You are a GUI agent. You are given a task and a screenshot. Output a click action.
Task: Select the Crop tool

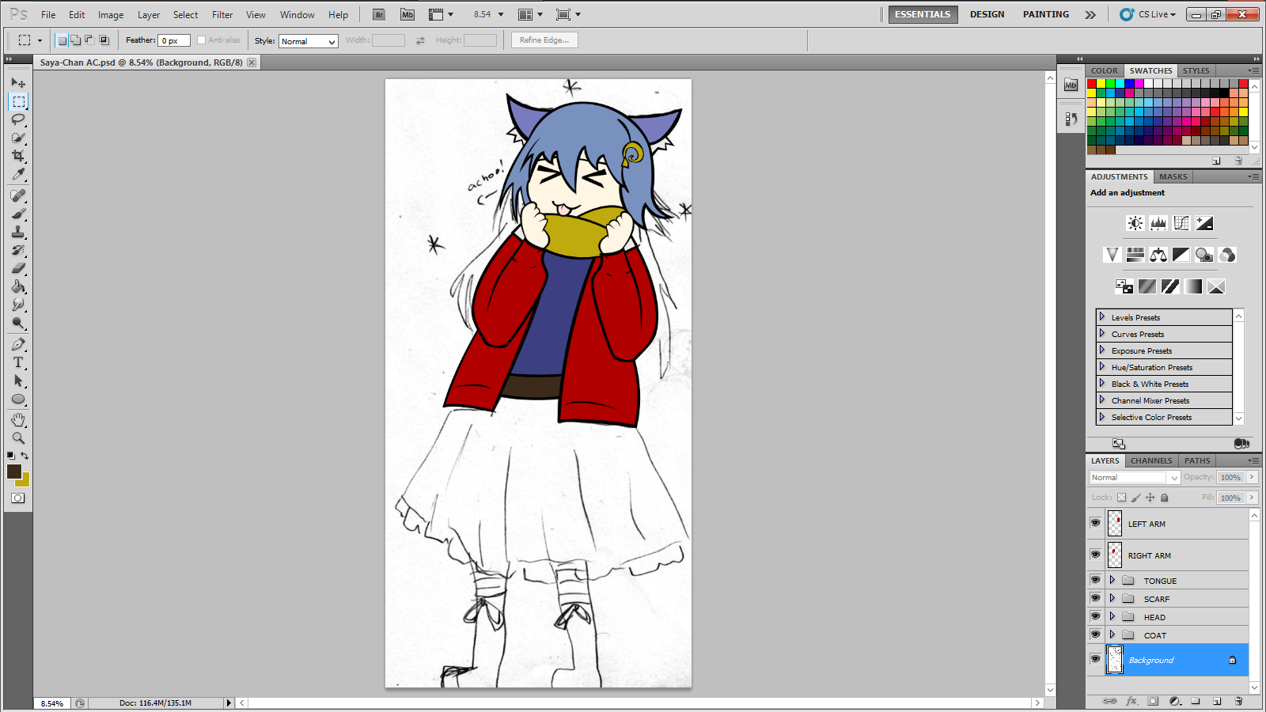[18, 156]
